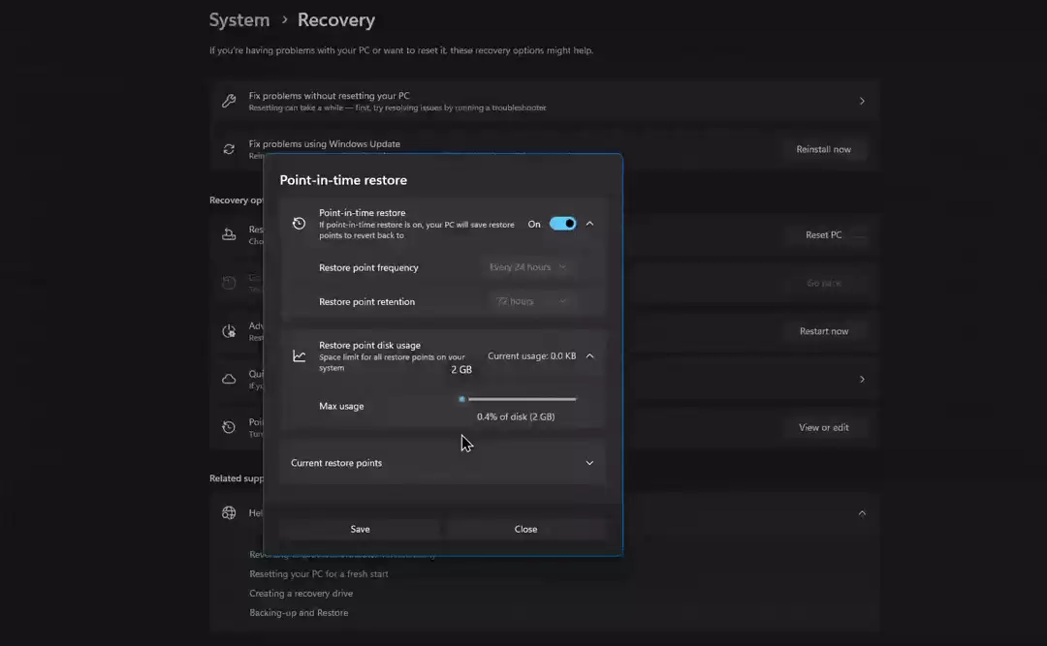Click the Reset PC button
Viewport: 1047px width, 646px height.
click(823, 235)
